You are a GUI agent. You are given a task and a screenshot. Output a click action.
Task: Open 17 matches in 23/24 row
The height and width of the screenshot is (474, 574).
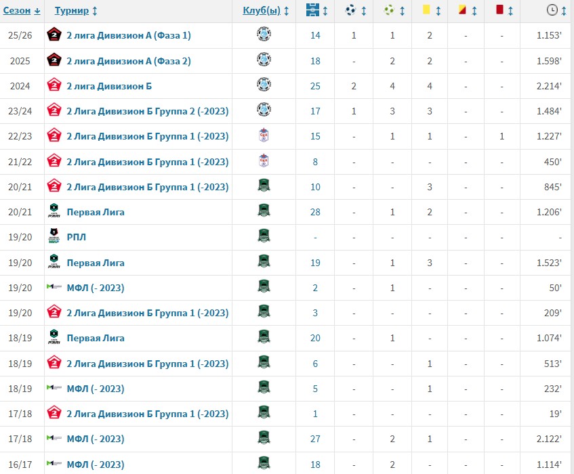[315, 111]
